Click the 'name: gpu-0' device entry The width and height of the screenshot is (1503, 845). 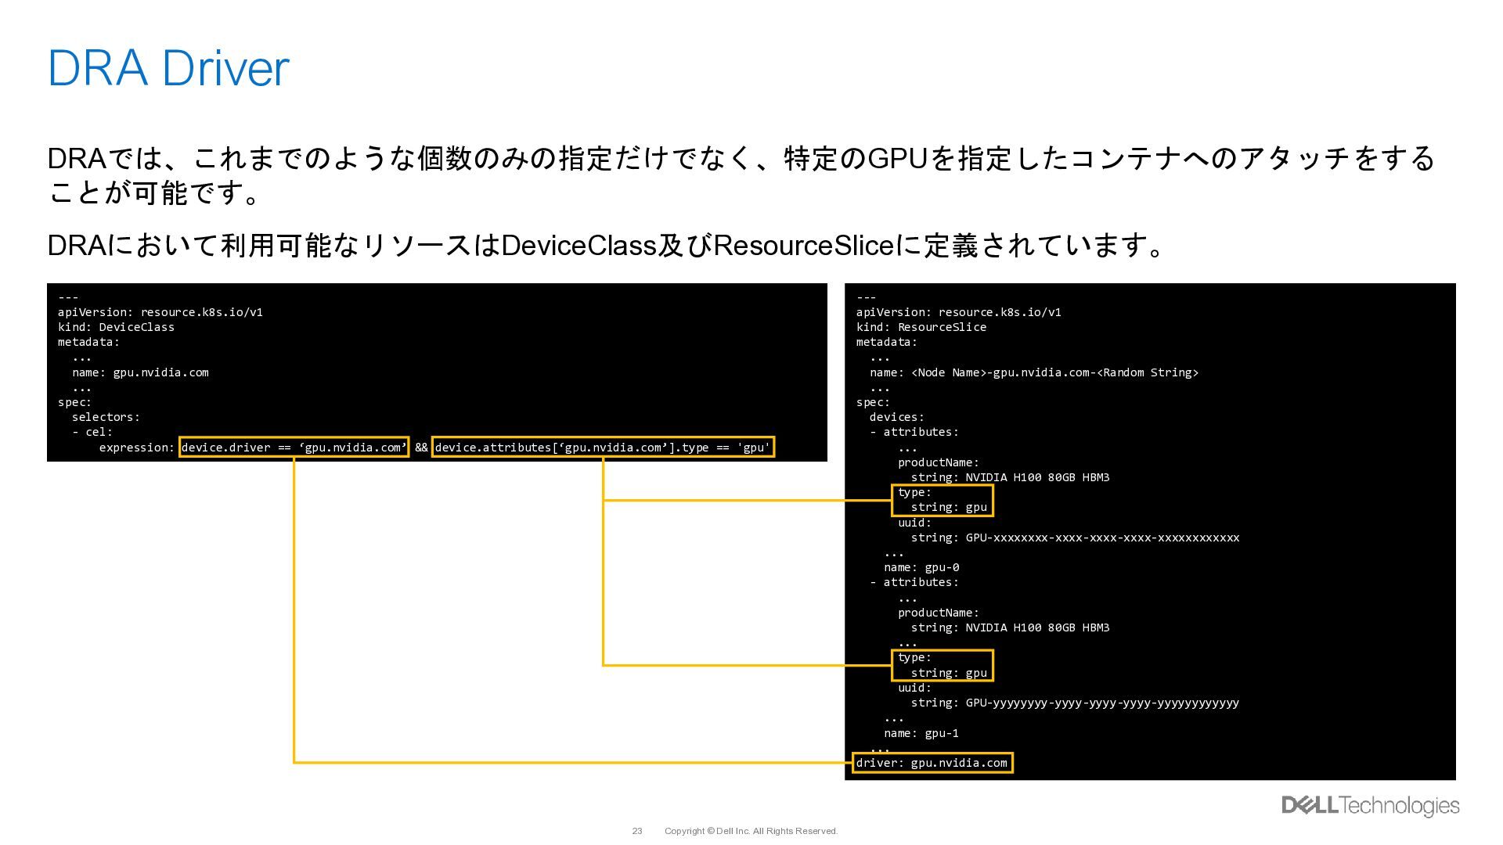(x=921, y=567)
